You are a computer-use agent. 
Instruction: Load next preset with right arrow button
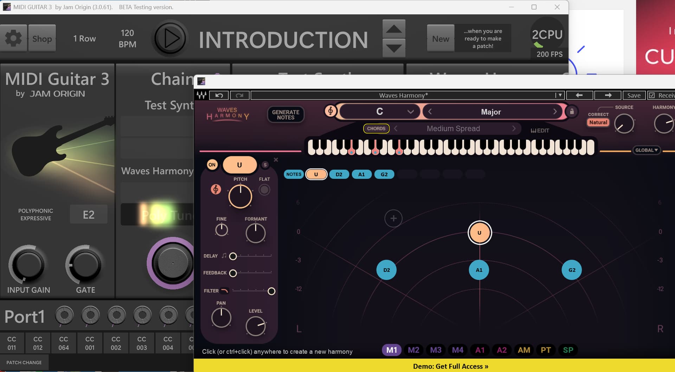click(x=608, y=95)
